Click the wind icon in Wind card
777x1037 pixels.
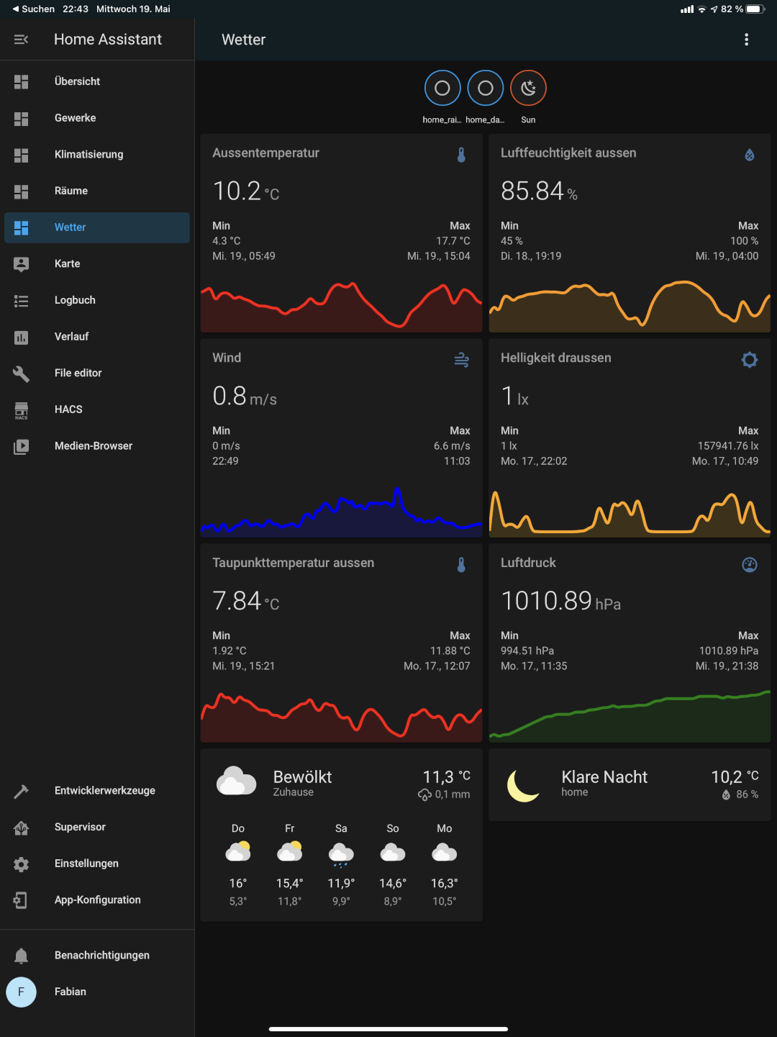pyautogui.click(x=461, y=360)
